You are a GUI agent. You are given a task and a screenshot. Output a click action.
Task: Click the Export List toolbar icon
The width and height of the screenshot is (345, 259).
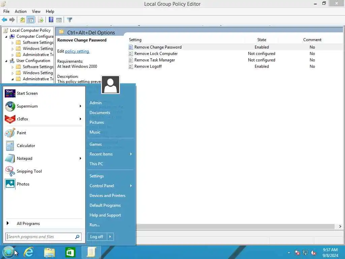click(41, 20)
